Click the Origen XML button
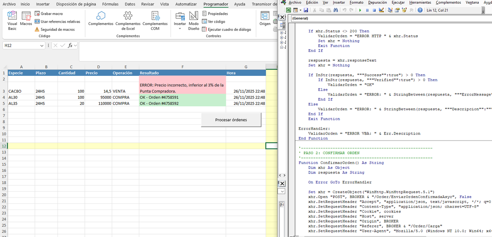 point(265,19)
